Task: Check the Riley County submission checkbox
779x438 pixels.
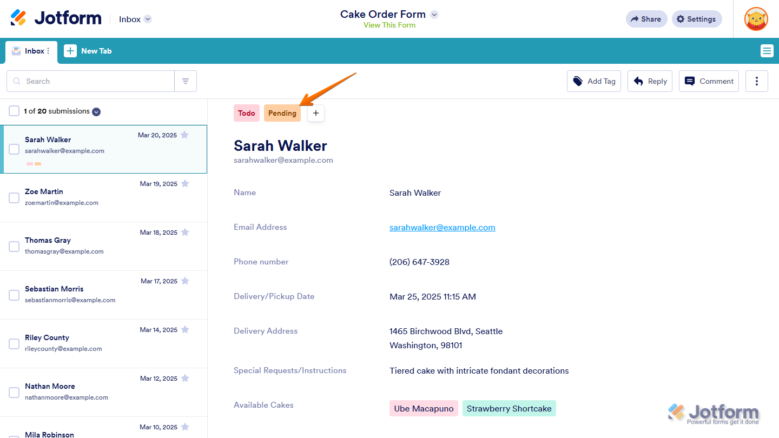Action: coord(14,344)
